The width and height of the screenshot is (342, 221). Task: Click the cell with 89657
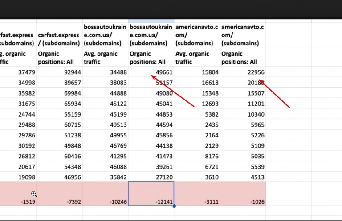60,83
